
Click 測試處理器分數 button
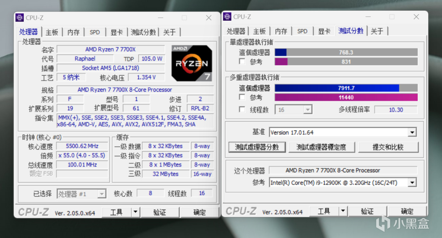[x=257, y=147]
